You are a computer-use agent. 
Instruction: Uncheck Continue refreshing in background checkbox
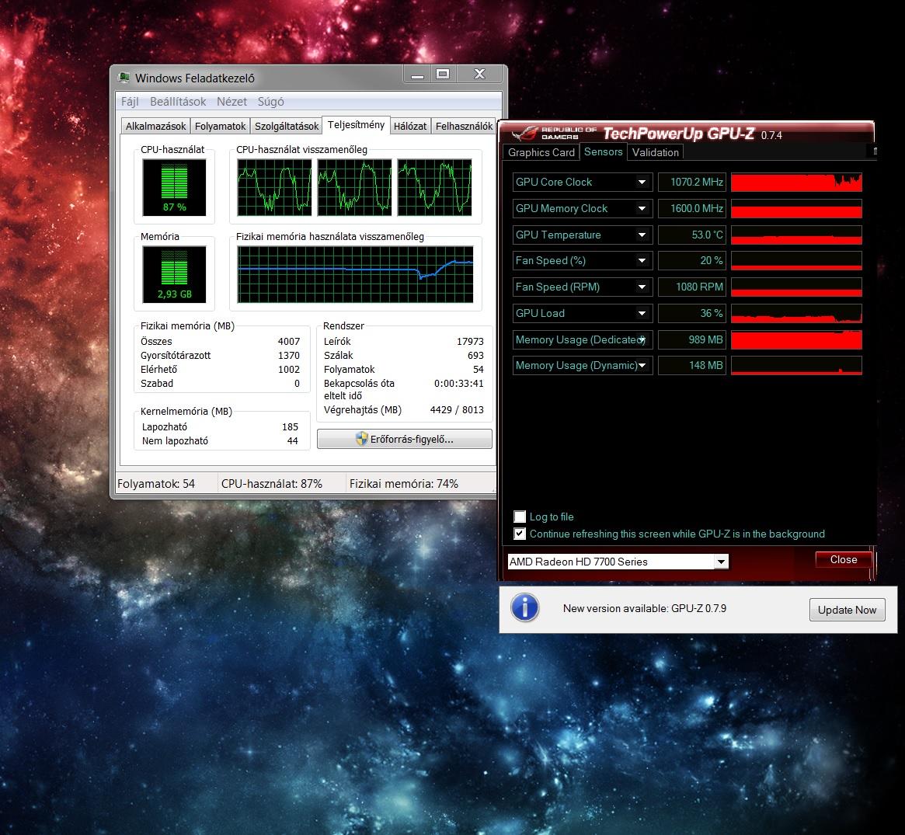pyautogui.click(x=520, y=534)
